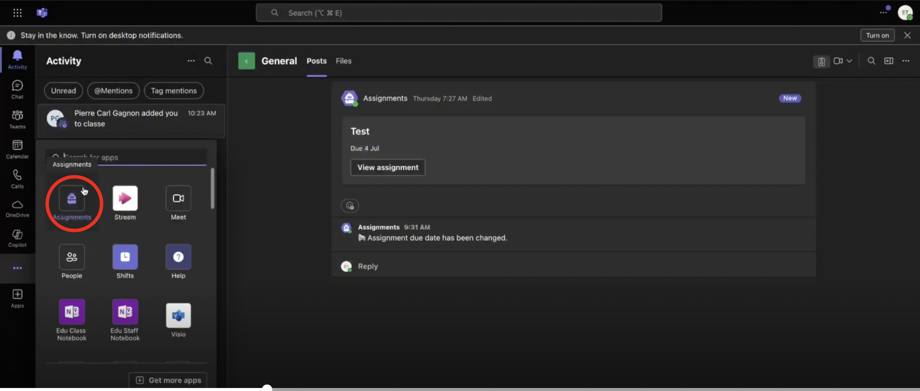Open the Help app
920x391 pixels.
178,257
